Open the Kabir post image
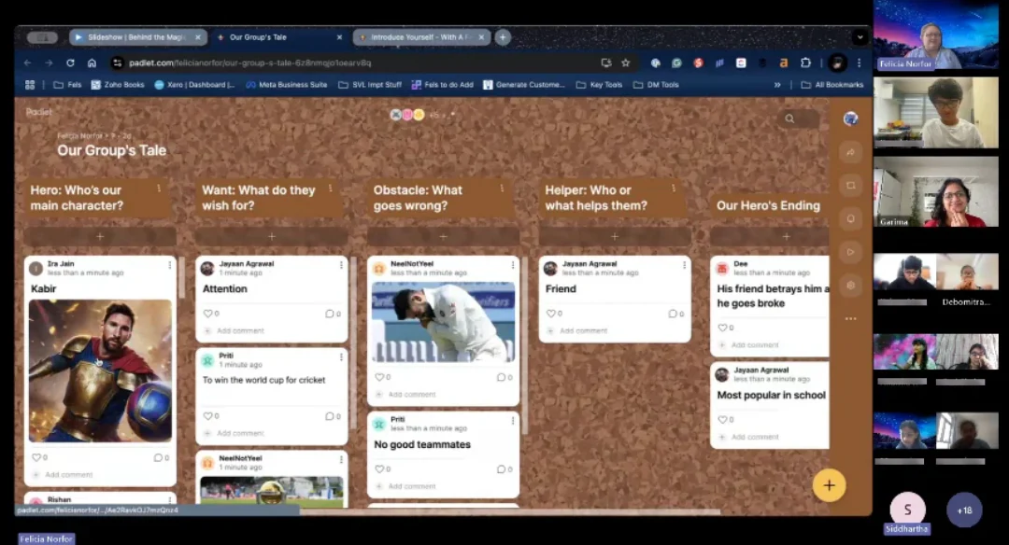Image resolution: width=1009 pixels, height=545 pixels. click(100, 370)
